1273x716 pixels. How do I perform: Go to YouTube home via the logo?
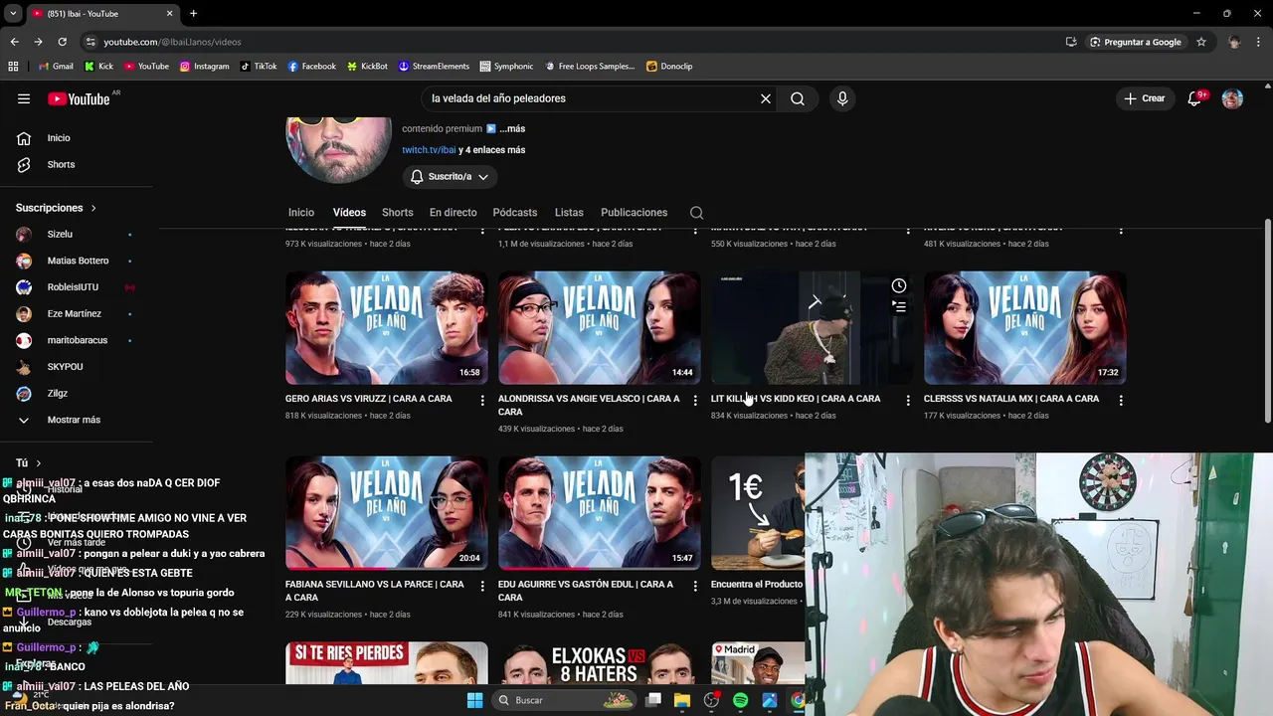[79, 98]
